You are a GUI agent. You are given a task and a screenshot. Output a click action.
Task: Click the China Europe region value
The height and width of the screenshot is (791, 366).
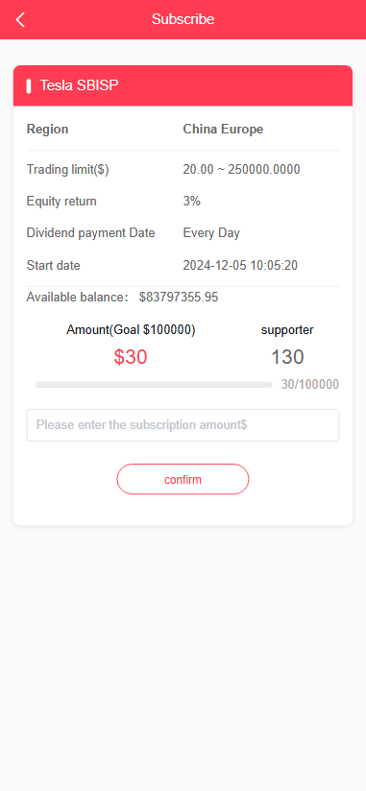(223, 130)
